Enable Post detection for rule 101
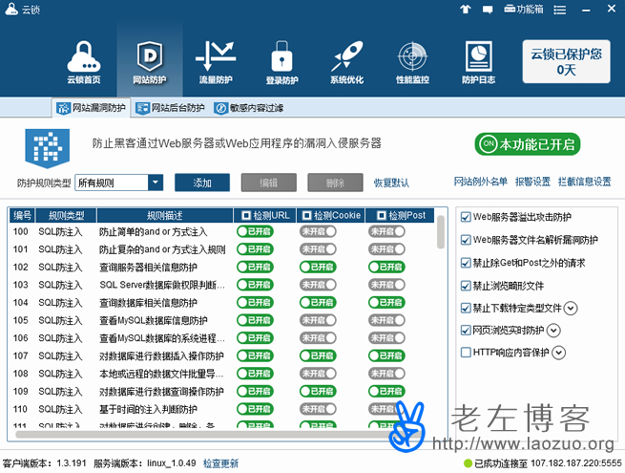The width and height of the screenshot is (625, 473). click(x=386, y=249)
